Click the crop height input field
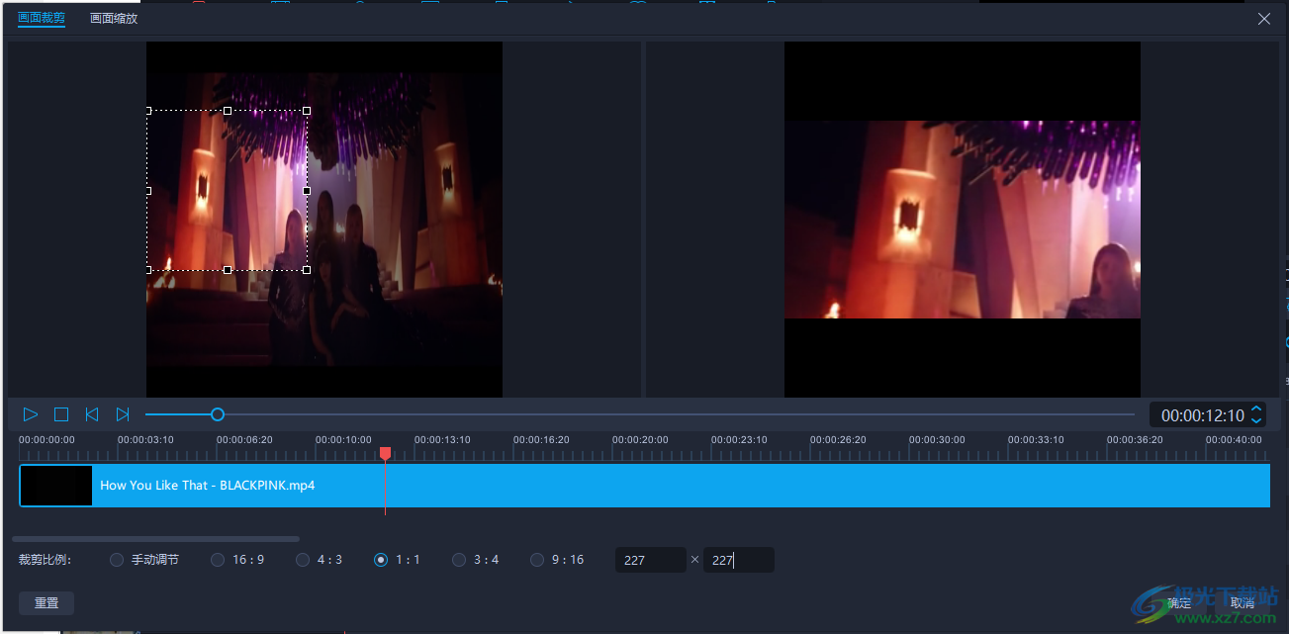Viewport: 1289px width, 634px height. point(739,560)
